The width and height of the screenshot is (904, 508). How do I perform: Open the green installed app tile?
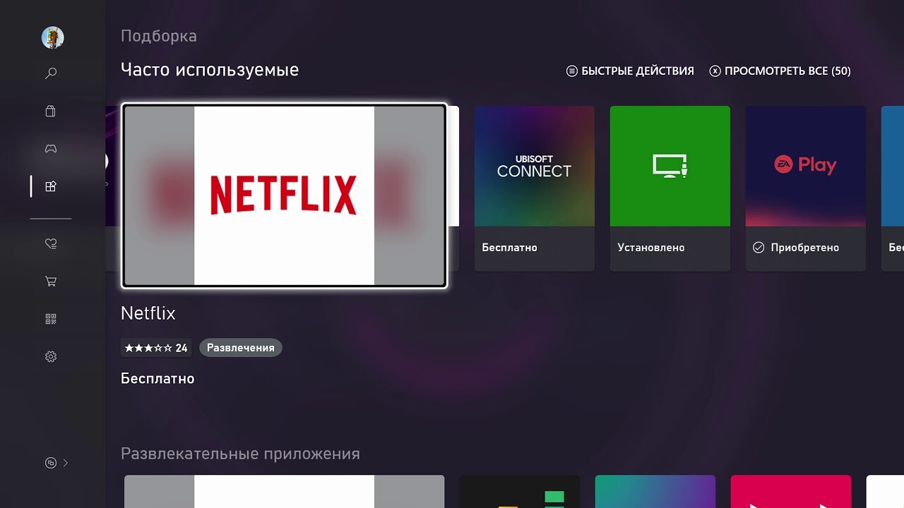[x=670, y=188]
